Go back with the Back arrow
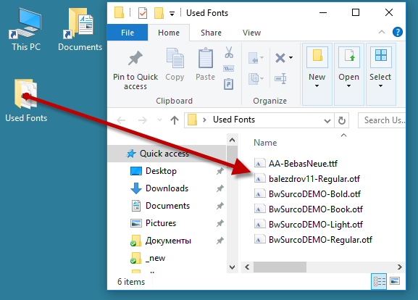 (x=121, y=120)
